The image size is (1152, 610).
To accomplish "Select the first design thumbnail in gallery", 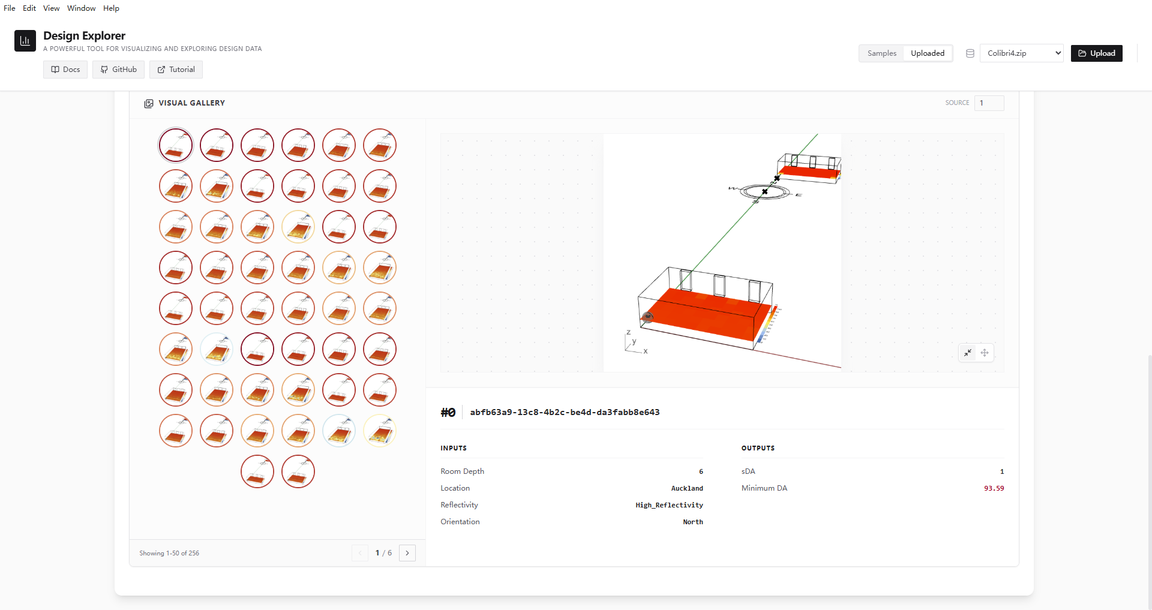I will coord(176,145).
